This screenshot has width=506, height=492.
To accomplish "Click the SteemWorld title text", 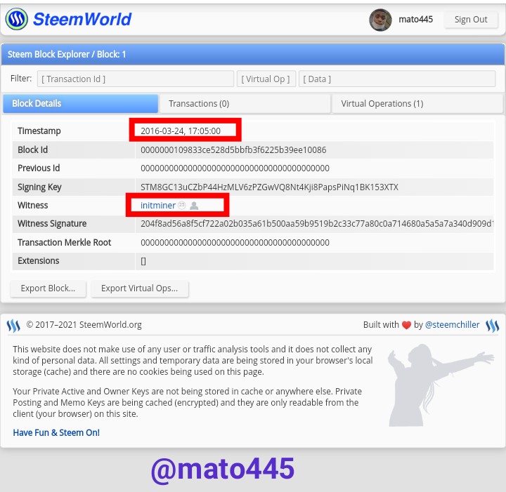I will click(x=82, y=19).
